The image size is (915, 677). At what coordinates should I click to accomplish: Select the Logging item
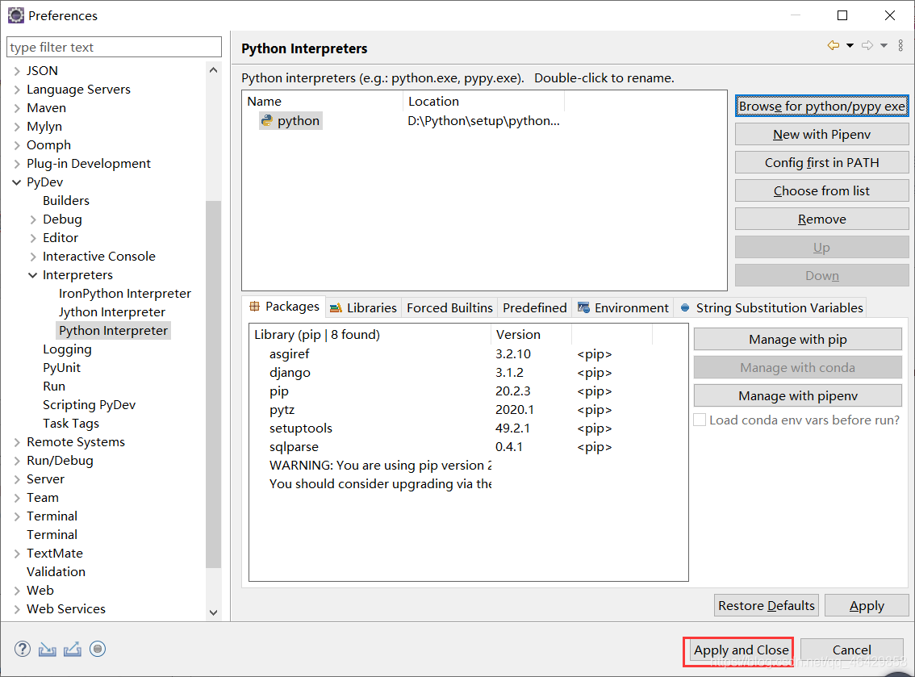pyautogui.click(x=67, y=349)
